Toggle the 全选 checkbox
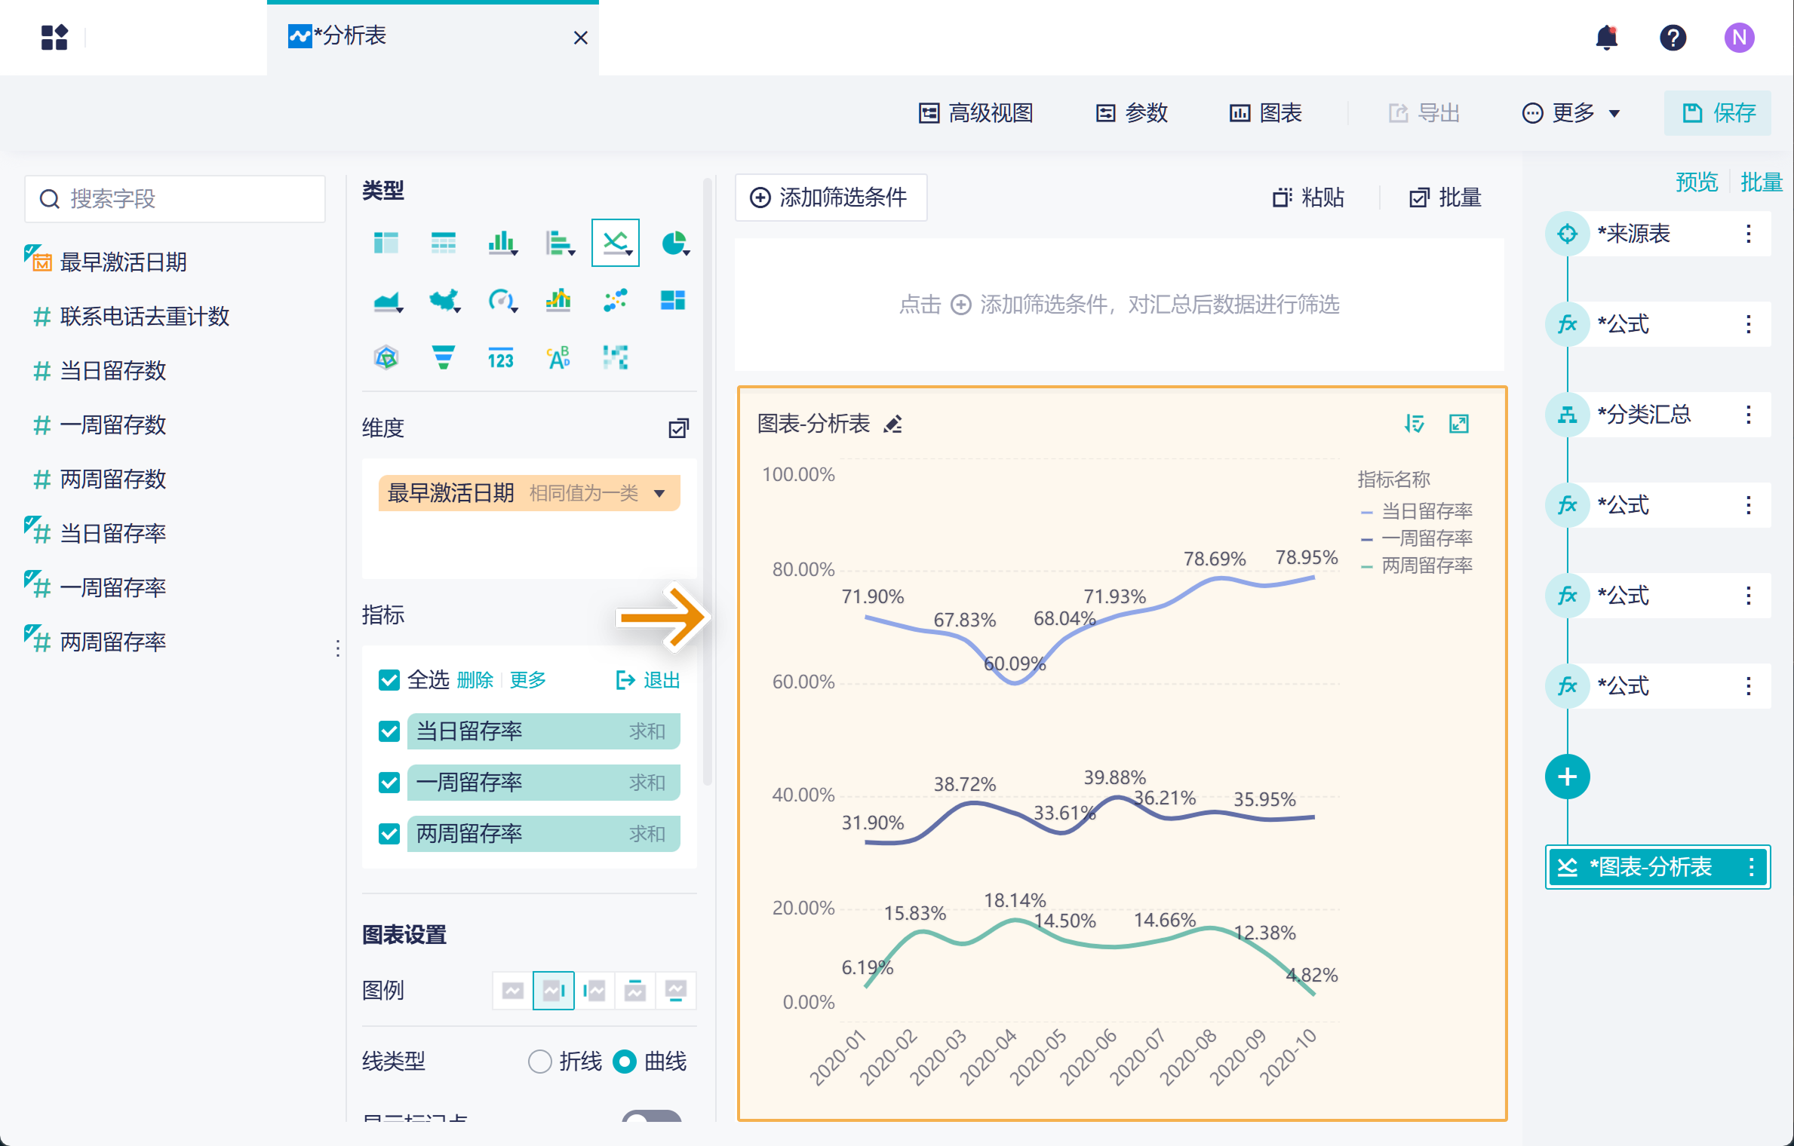Viewport: 1794px width, 1146px height. coord(389,680)
